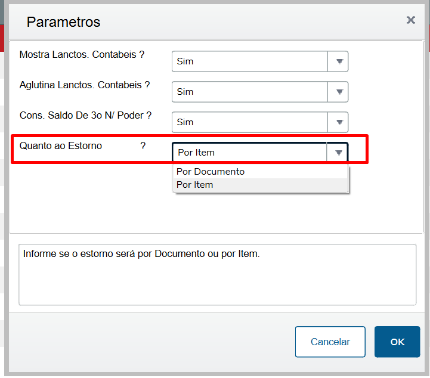
Task: Confirm parameters with the OK button
Action: click(x=397, y=342)
